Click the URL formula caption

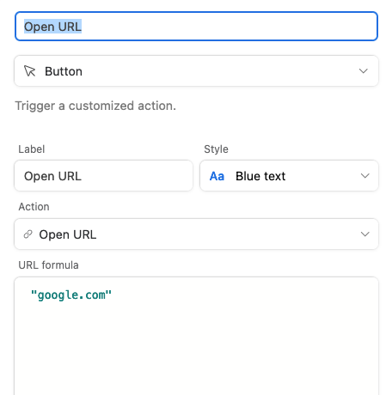48,265
